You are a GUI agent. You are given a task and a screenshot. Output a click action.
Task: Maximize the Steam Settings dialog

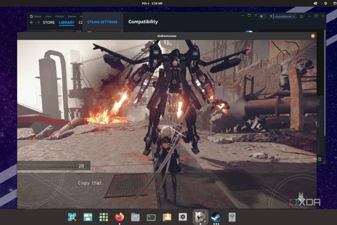(249, 15)
